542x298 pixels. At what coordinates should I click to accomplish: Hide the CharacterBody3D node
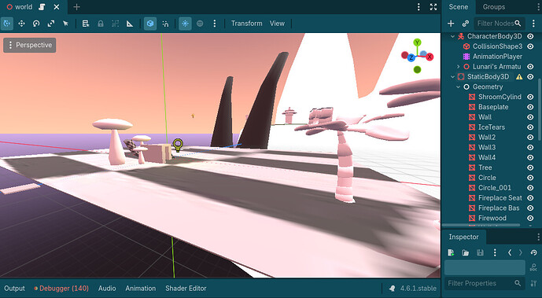(x=530, y=36)
